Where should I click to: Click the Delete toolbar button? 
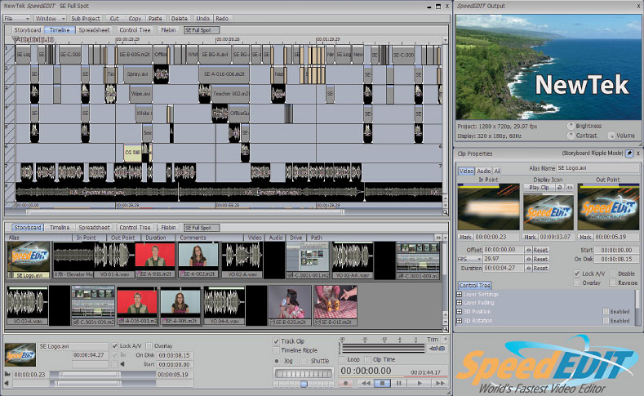click(x=179, y=19)
